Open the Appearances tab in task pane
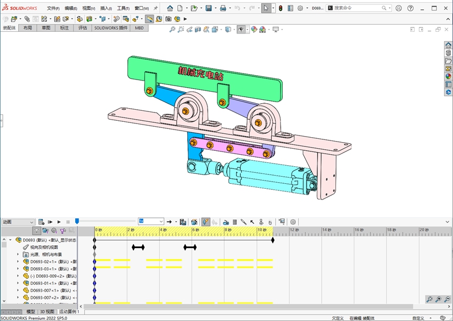The image size is (453, 321). [448, 76]
